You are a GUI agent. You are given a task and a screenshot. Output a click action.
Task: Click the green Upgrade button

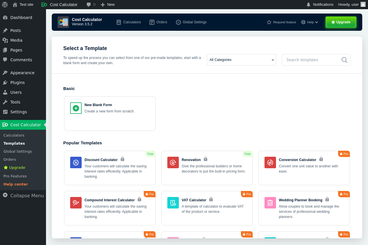(341, 22)
